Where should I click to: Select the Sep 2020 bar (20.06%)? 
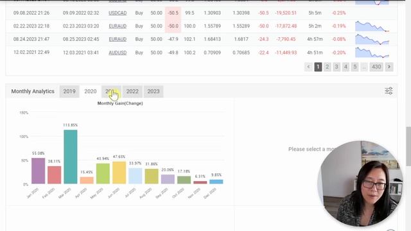coord(168,179)
